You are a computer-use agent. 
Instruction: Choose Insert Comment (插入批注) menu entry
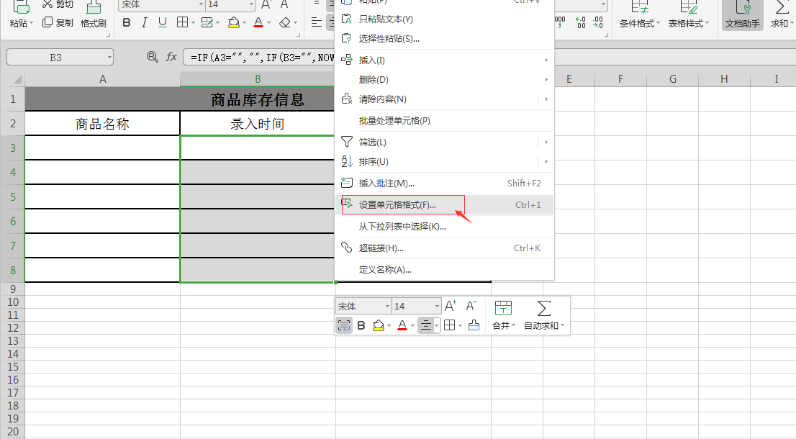click(x=444, y=184)
